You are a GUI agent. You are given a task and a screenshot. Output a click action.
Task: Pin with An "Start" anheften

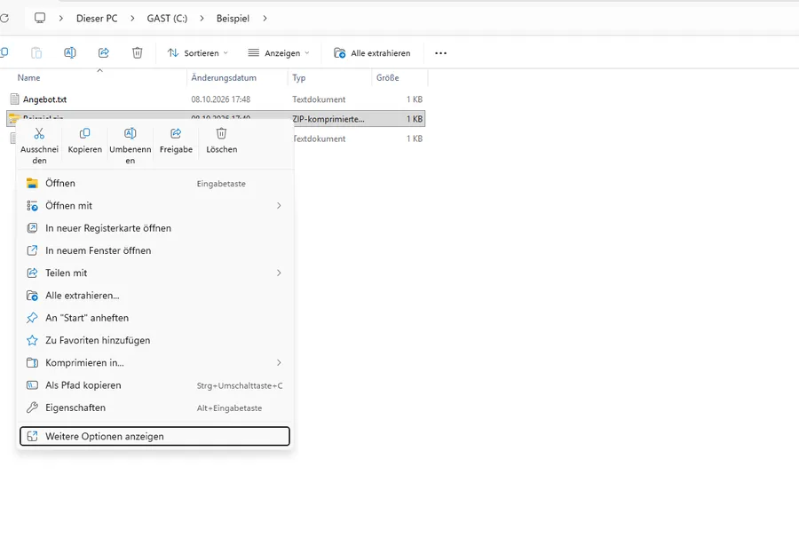(154, 318)
